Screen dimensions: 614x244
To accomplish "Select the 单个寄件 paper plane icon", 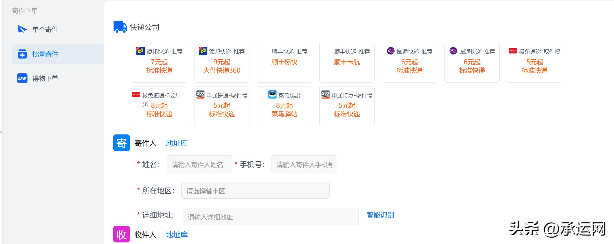I will 22,29.
